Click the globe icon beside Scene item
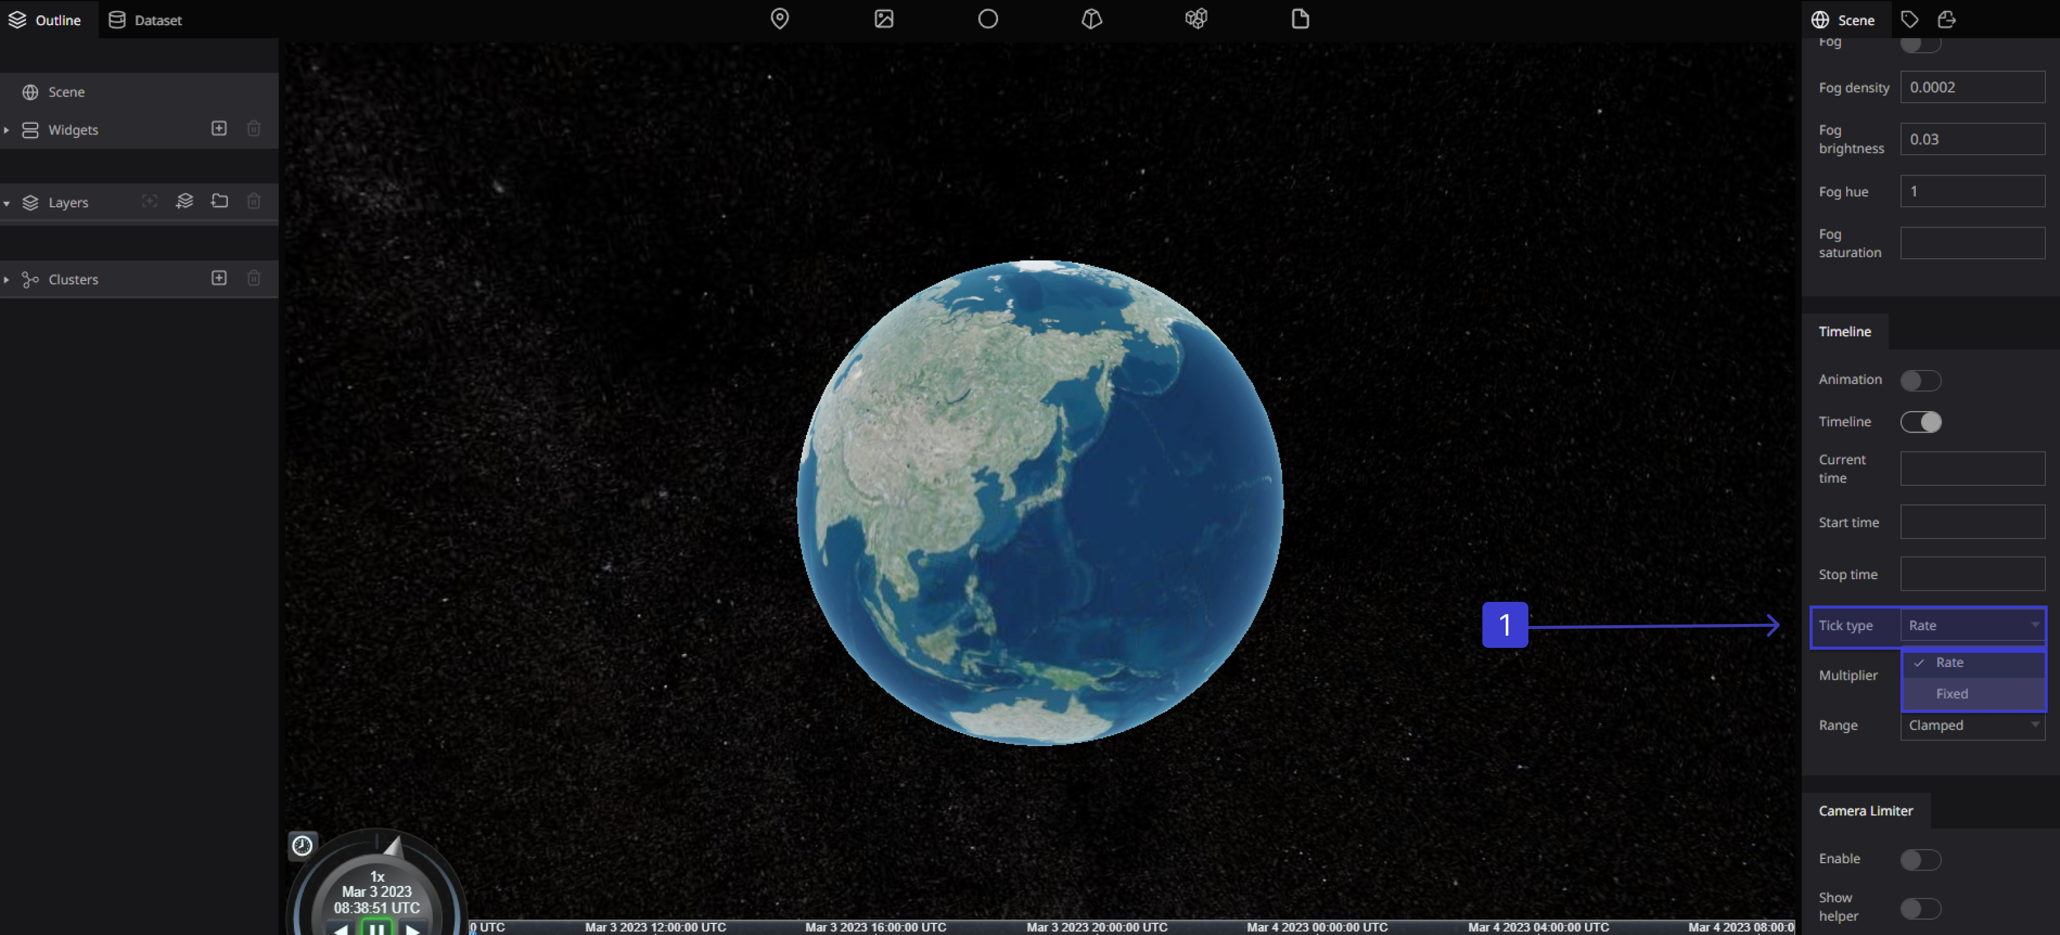The height and width of the screenshot is (935, 2060). tap(31, 92)
